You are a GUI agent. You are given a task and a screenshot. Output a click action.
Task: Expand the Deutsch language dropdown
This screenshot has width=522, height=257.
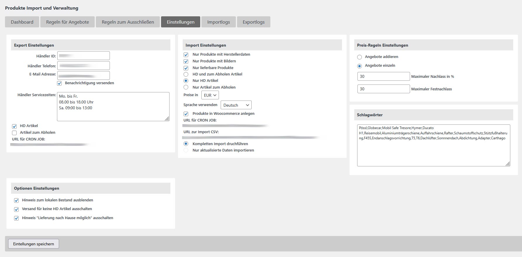click(236, 105)
